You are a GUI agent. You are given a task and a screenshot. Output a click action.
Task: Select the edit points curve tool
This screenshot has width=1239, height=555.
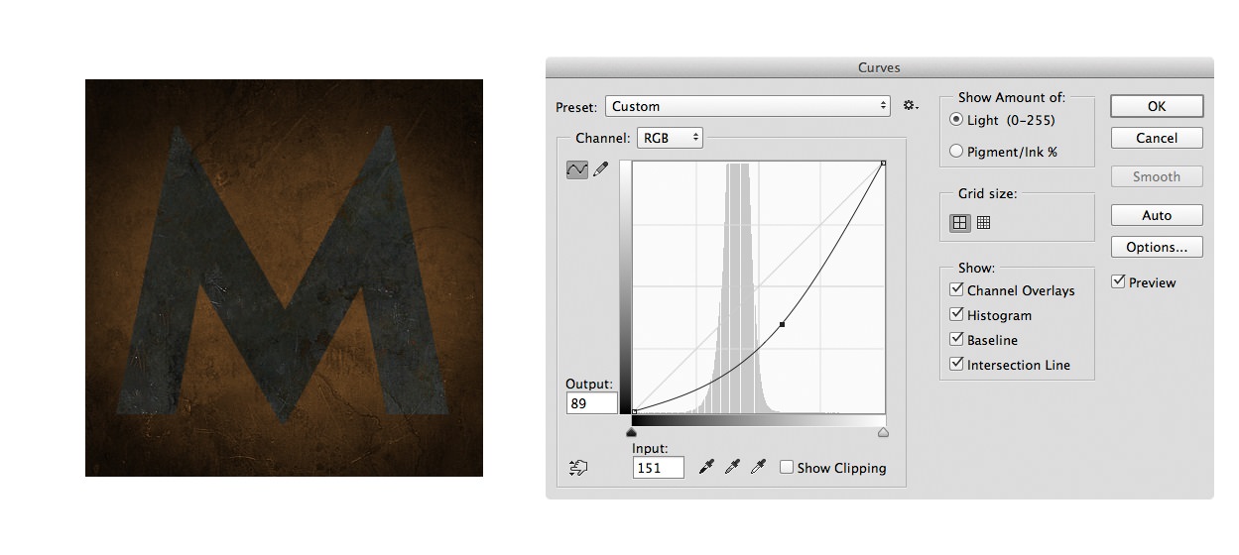pos(576,170)
